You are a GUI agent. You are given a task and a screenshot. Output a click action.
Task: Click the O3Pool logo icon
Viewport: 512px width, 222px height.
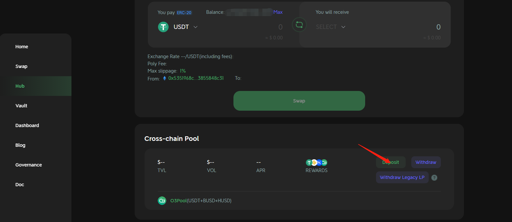[162, 200]
